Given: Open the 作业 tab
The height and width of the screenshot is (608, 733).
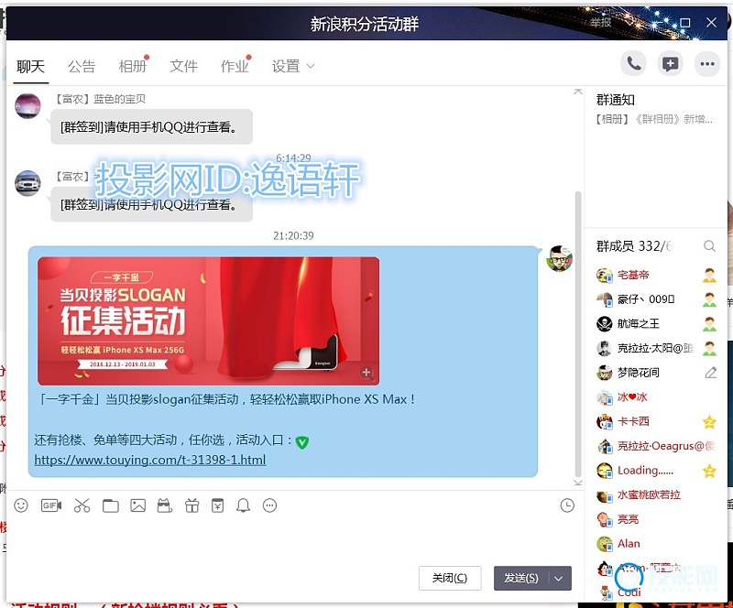Looking at the screenshot, I should (235, 66).
